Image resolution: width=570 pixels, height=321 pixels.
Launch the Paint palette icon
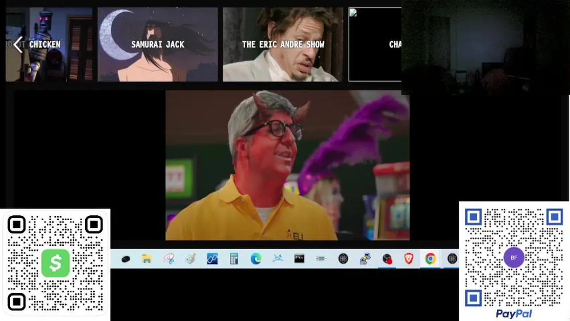coord(190,259)
